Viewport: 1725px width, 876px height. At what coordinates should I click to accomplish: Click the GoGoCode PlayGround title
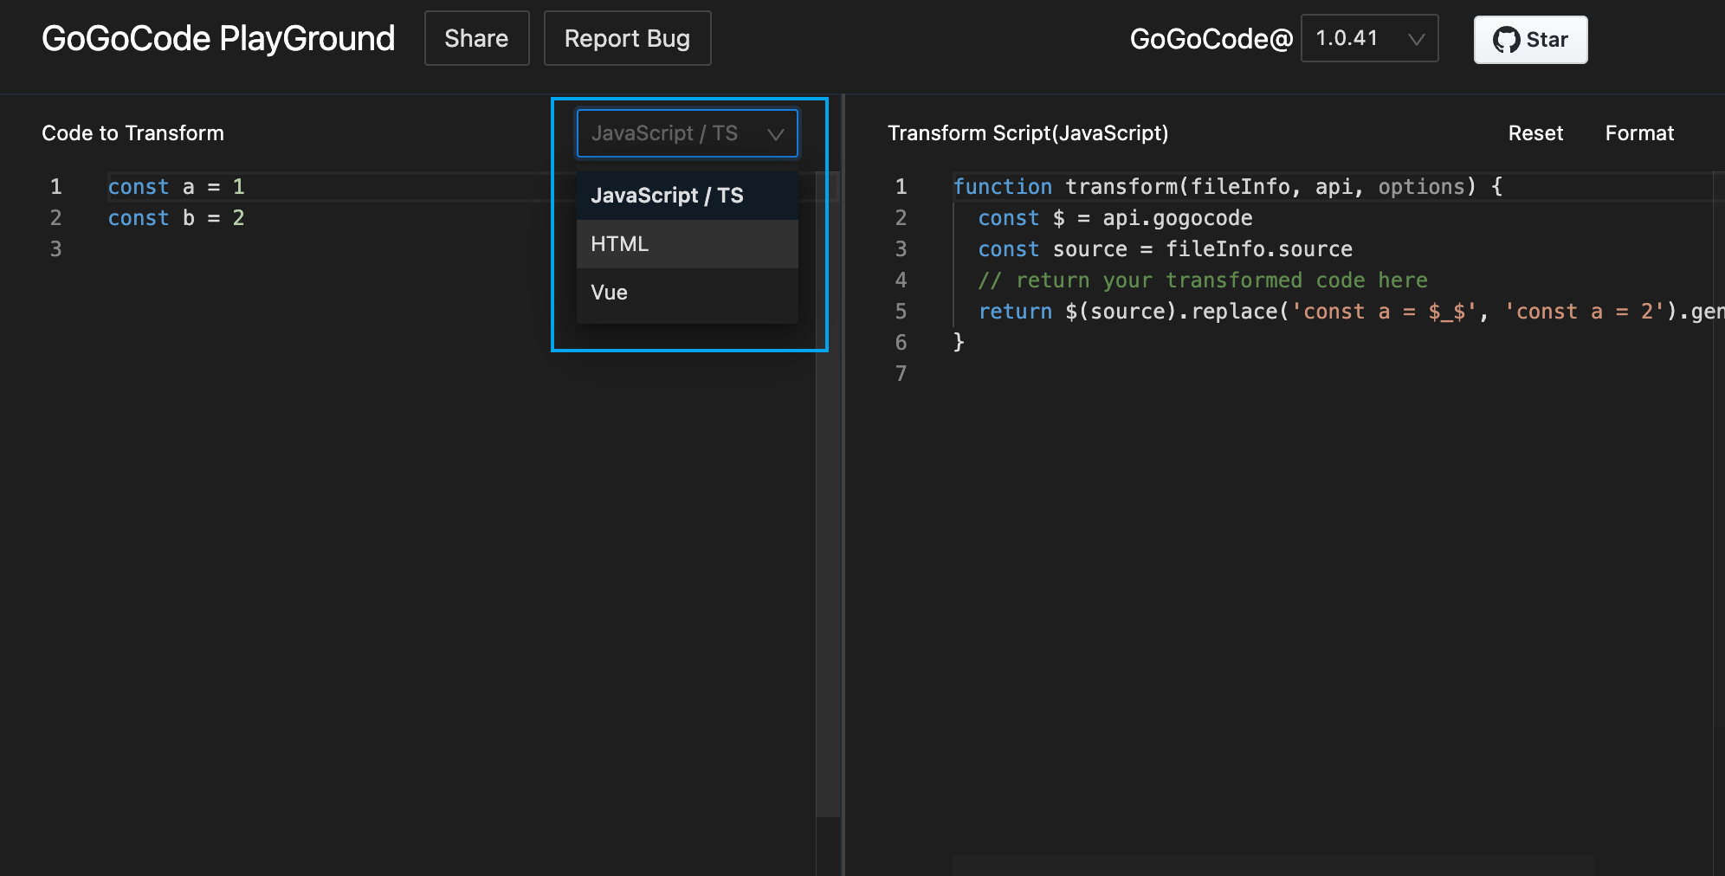pyautogui.click(x=218, y=39)
